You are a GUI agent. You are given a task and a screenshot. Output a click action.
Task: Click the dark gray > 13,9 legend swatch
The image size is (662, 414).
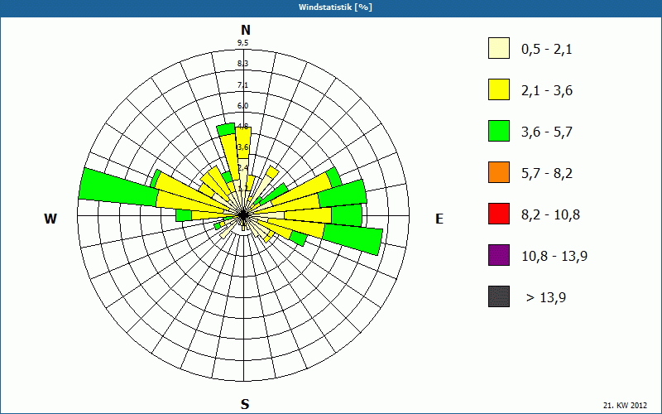(499, 296)
